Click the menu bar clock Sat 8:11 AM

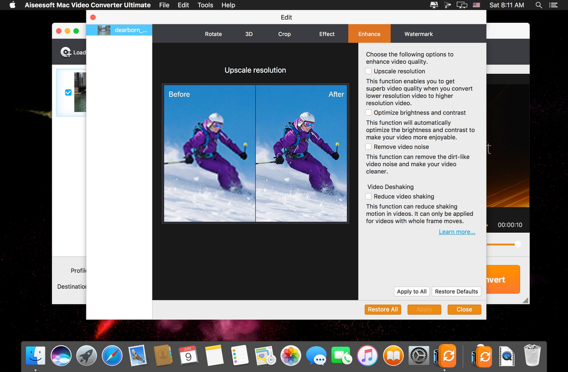click(x=506, y=5)
